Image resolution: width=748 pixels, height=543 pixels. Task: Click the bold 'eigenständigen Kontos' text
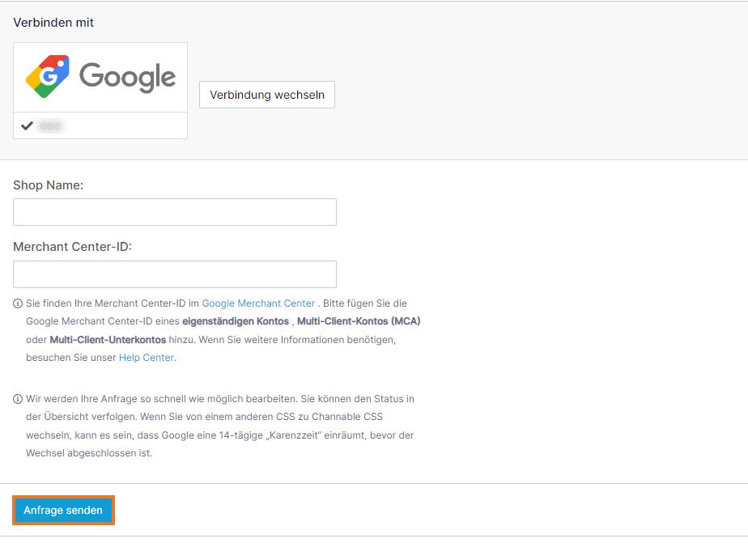(236, 321)
